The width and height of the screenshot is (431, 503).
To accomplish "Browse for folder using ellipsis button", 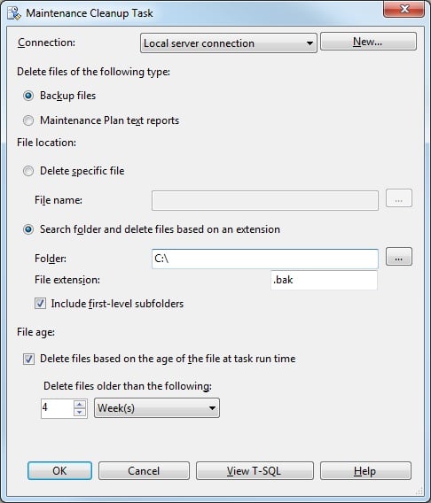I will coord(398,257).
